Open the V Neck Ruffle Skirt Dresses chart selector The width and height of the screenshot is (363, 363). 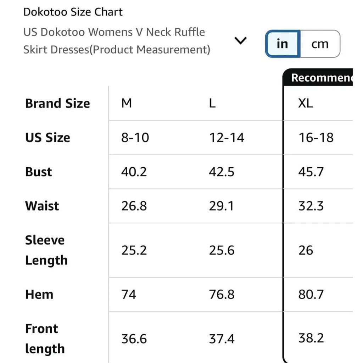coord(117,41)
